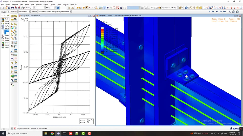Click the Windows search box on taskbar
The height and width of the screenshot is (136, 243).
24,133
